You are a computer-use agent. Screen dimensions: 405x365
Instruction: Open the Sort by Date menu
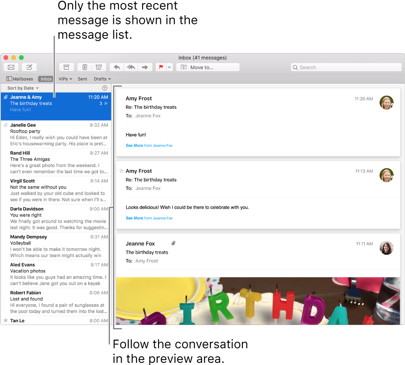click(23, 88)
